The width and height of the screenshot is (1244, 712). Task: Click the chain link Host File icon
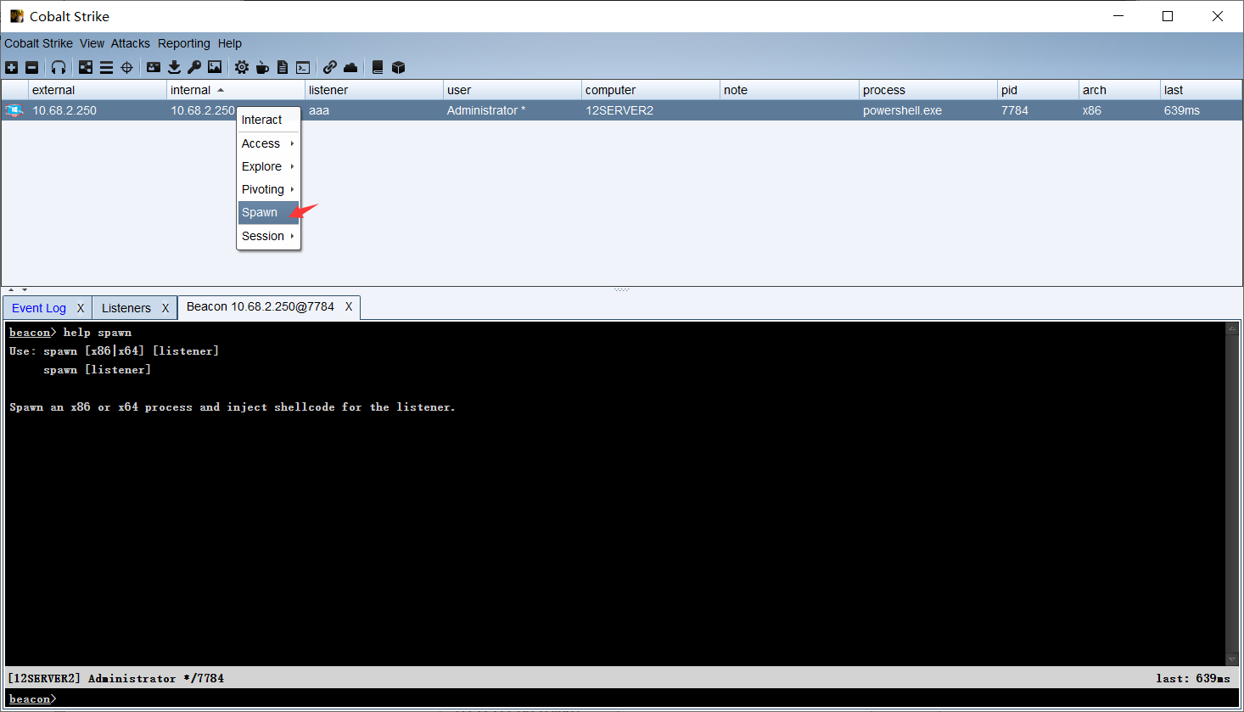(x=330, y=67)
